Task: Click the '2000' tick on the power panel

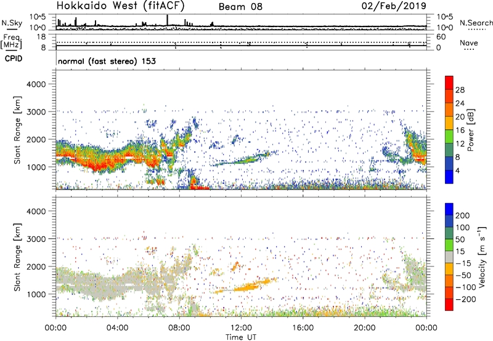Action: tap(36, 139)
